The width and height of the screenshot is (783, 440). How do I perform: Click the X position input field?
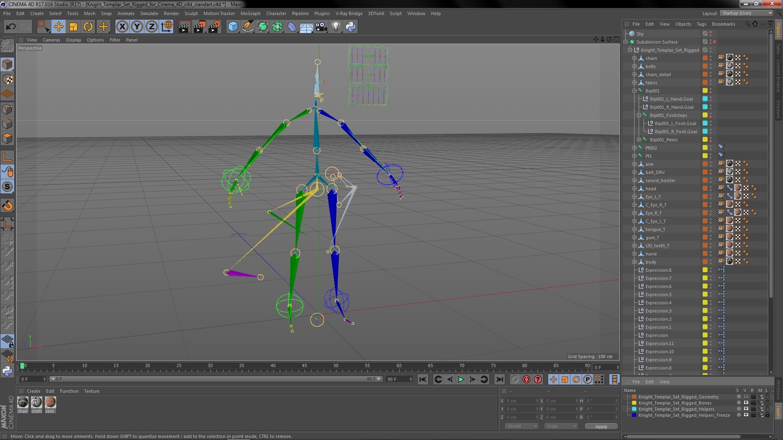coord(522,401)
